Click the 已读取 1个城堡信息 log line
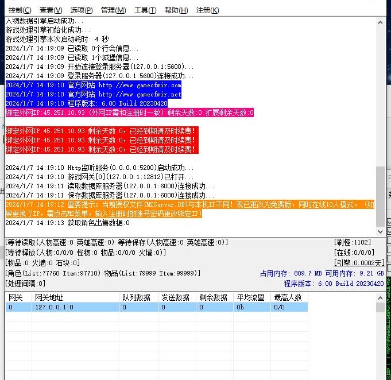 [72, 57]
